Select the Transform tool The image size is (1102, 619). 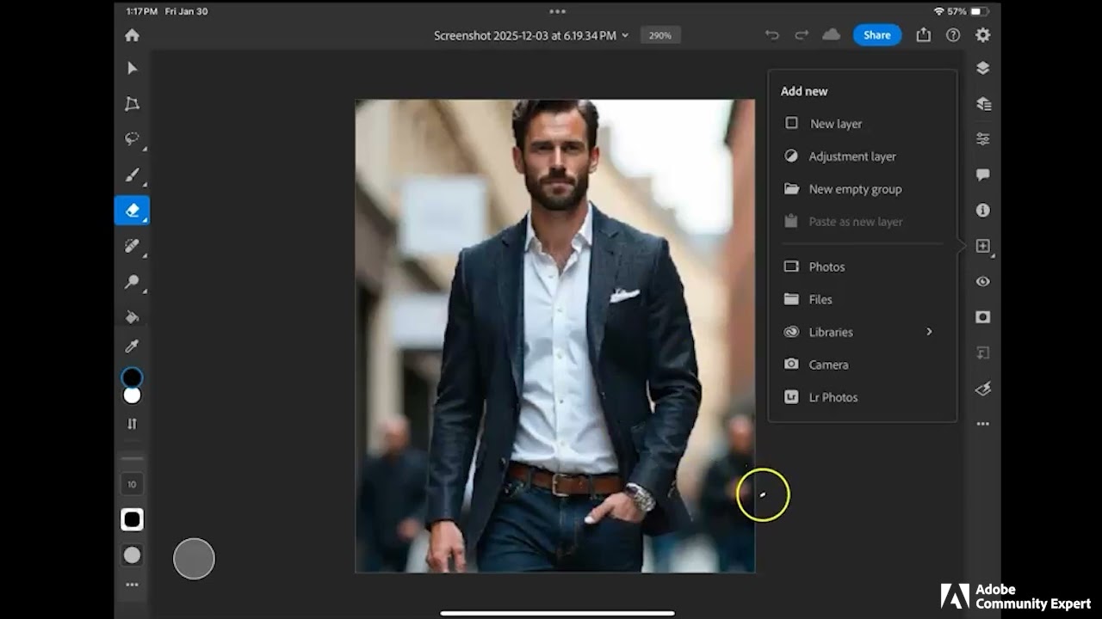click(x=132, y=104)
